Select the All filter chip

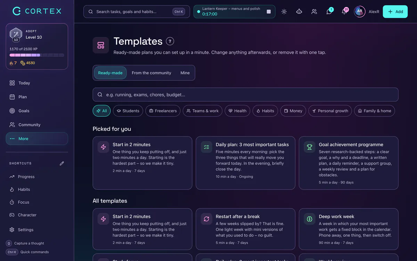tap(102, 111)
